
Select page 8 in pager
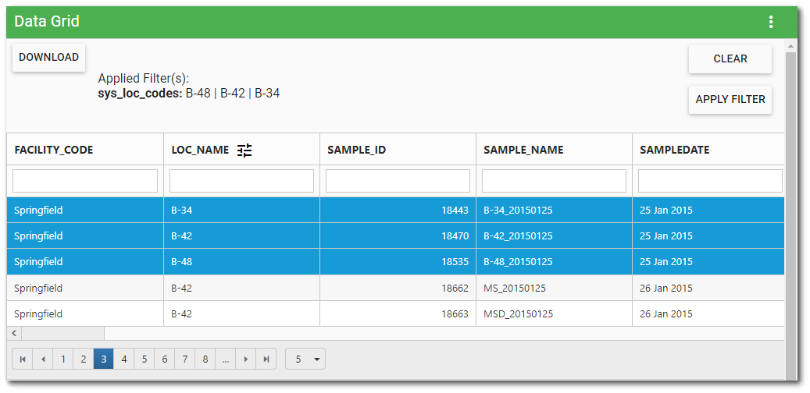tap(205, 359)
